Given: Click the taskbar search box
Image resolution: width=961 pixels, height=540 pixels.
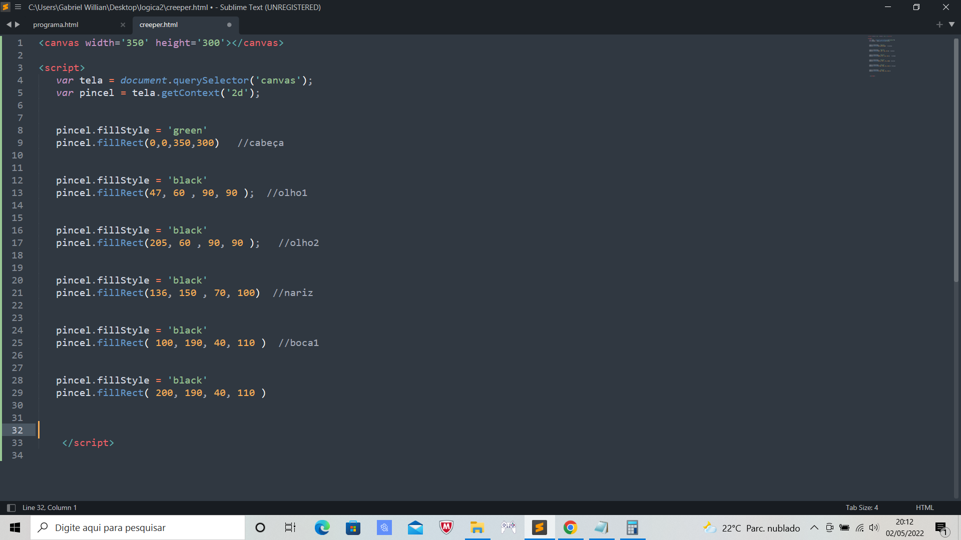Looking at the screenshot, I should [138, 527].
